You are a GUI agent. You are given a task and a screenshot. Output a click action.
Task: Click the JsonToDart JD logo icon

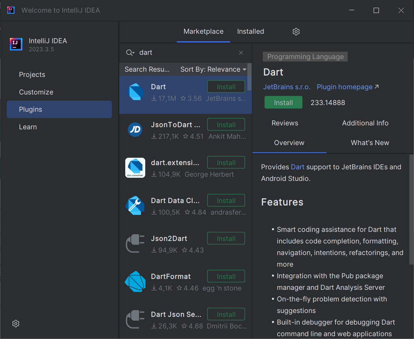pos(135,130)
